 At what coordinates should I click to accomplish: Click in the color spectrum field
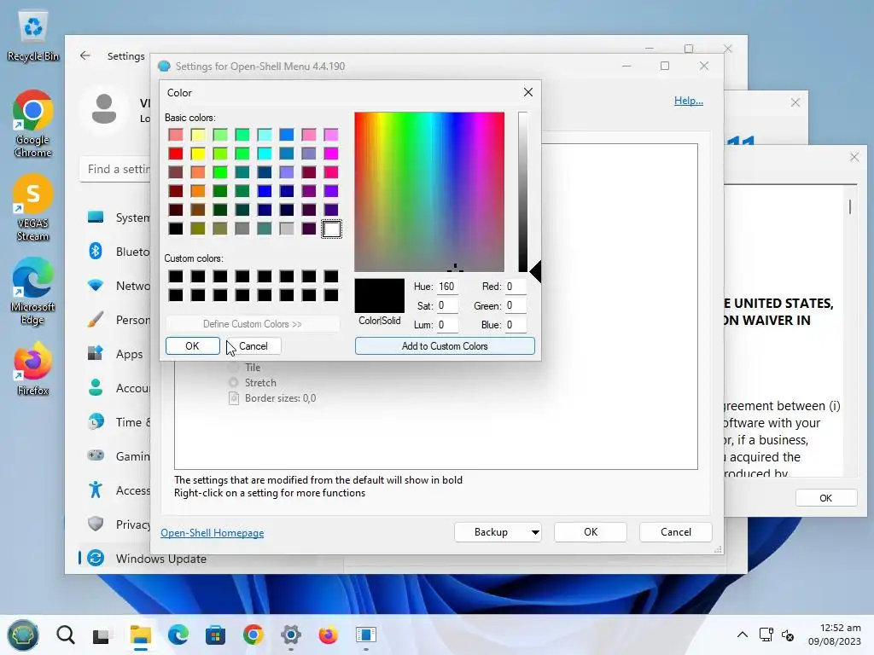[429, 192]
